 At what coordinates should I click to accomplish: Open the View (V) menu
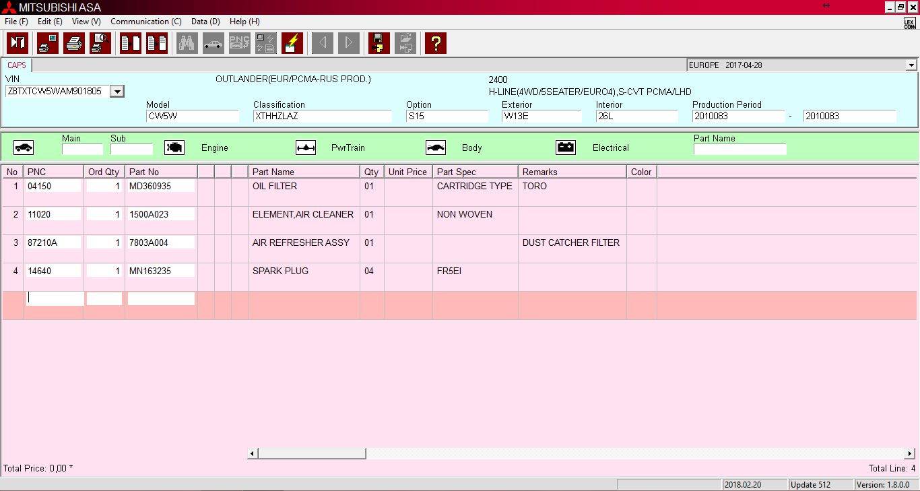(86, 22)
